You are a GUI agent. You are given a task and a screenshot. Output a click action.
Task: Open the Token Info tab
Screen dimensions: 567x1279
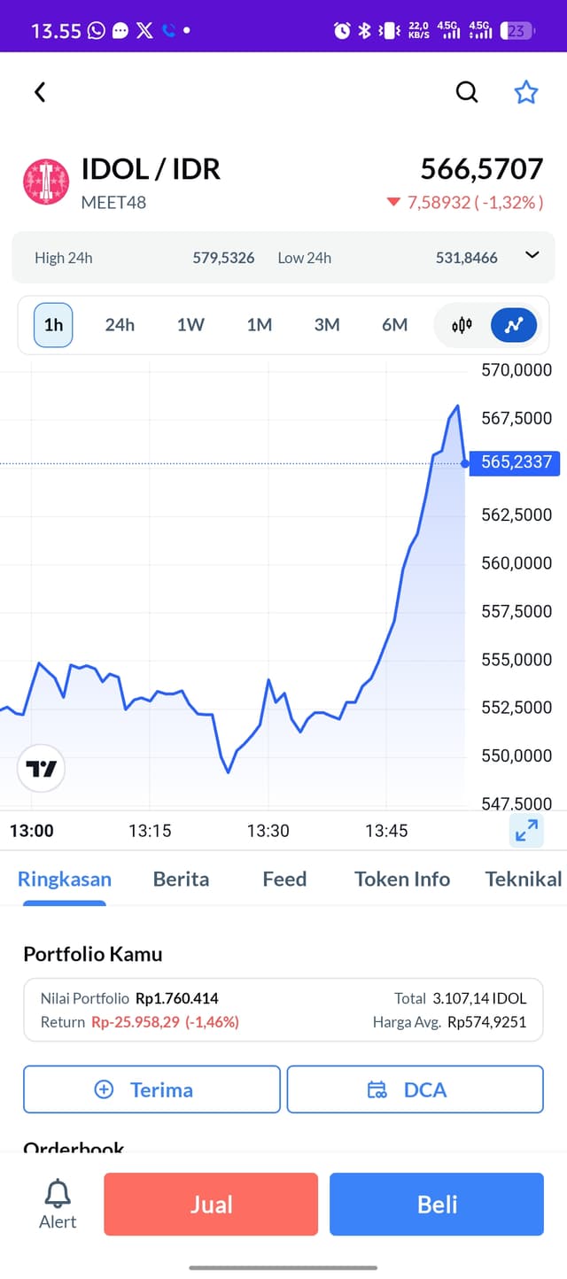click(x=402, y=879)
